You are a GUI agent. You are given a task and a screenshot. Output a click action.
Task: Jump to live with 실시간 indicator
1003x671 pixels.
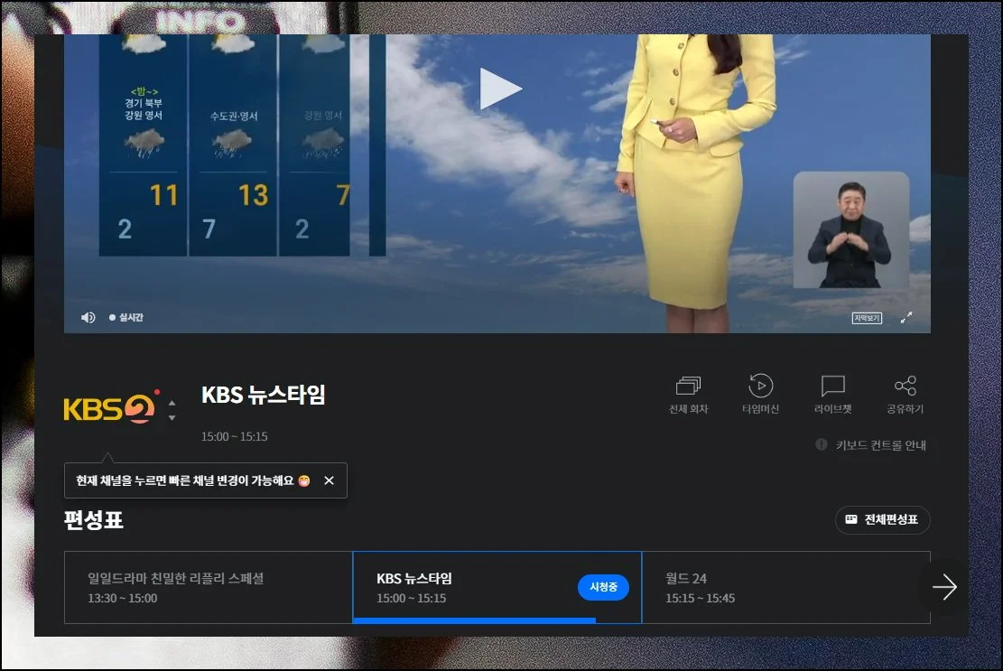[x=126, y=318]
